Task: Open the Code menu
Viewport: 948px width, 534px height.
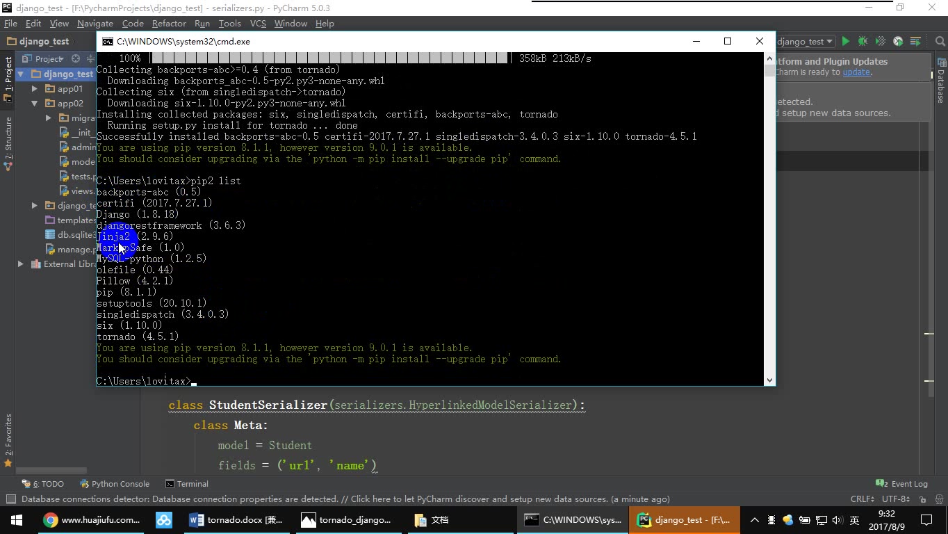Action: click(x=132, y=23)
